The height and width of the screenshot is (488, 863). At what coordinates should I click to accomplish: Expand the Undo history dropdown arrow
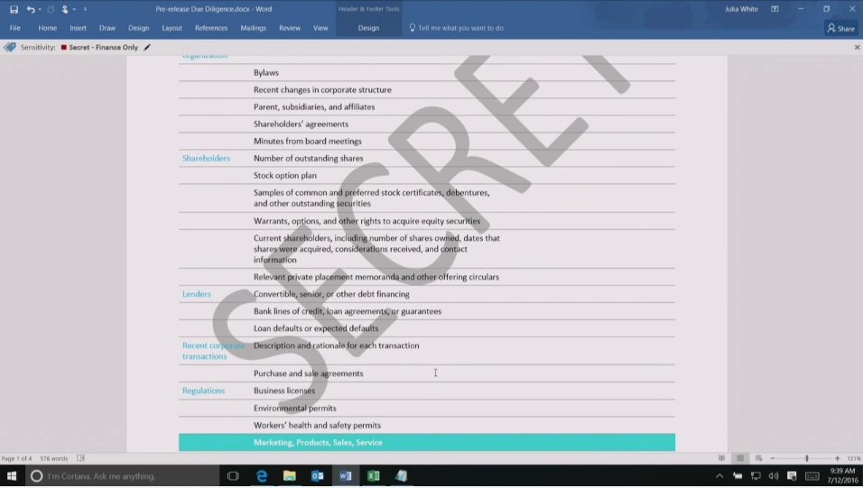(40, 9)
